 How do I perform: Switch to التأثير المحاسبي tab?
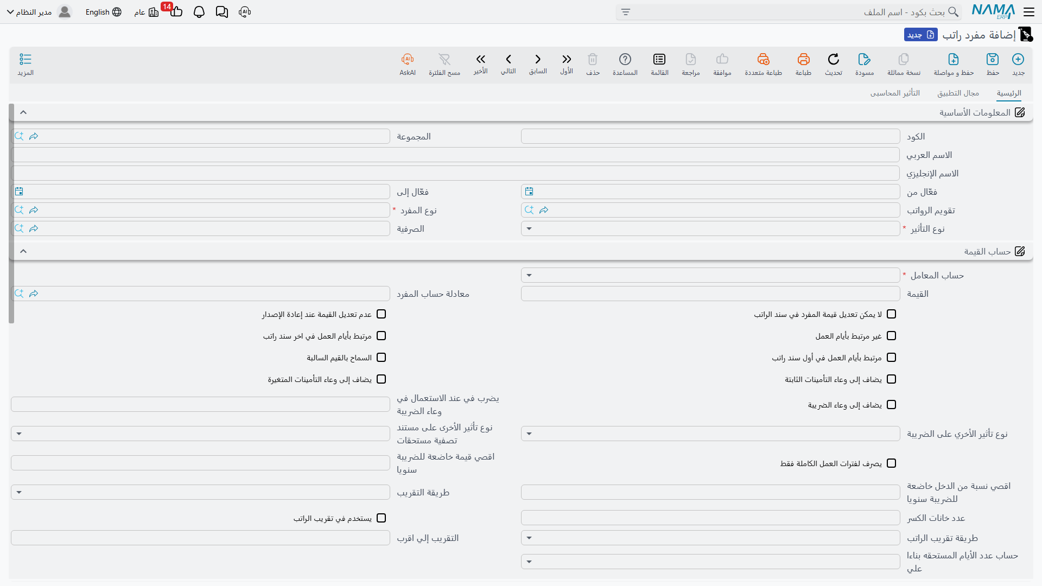click(895, 93)
